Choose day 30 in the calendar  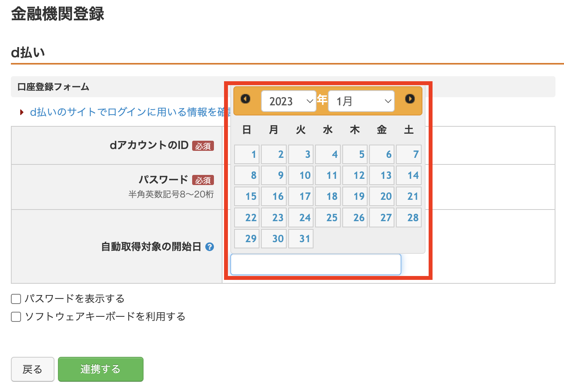click(x=274, y=239)
